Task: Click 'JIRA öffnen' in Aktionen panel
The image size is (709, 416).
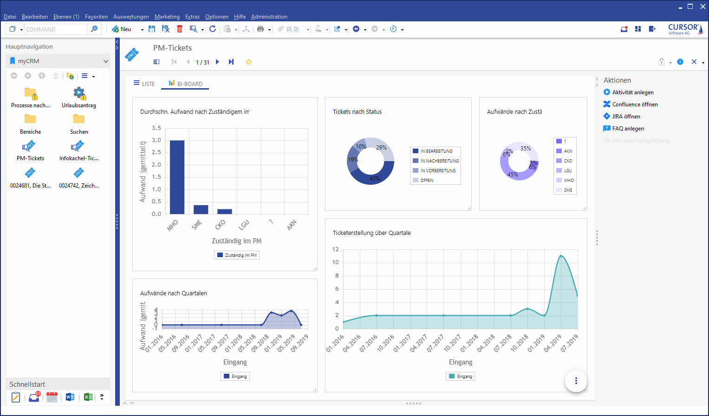Action: click(626, 117)
